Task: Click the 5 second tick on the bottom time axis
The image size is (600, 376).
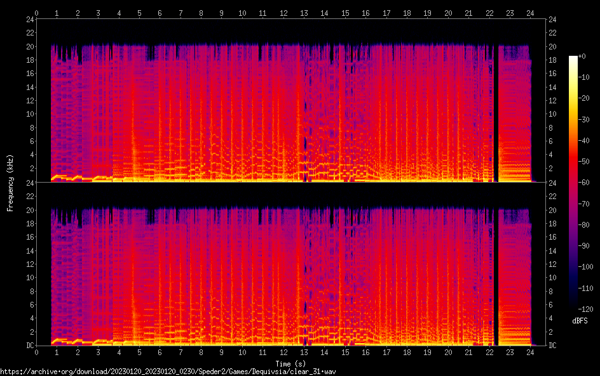Action: pos(139,352)
